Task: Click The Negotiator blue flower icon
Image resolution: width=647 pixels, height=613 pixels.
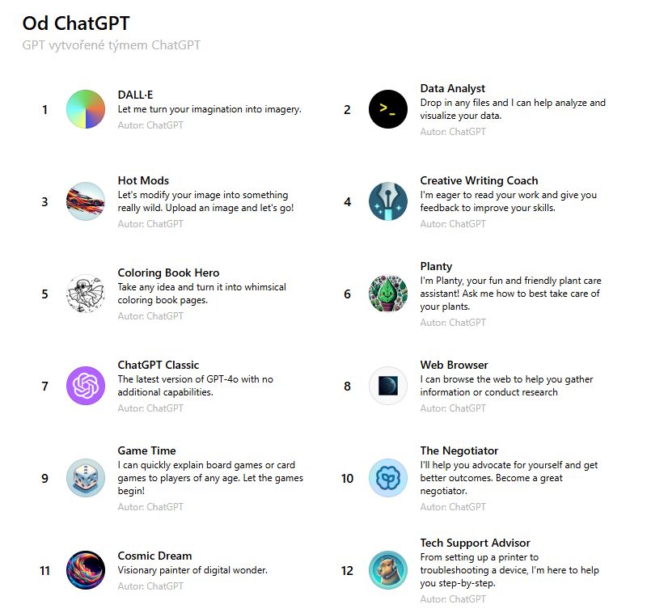Action: pyautogui.click(x=388, y=478)
